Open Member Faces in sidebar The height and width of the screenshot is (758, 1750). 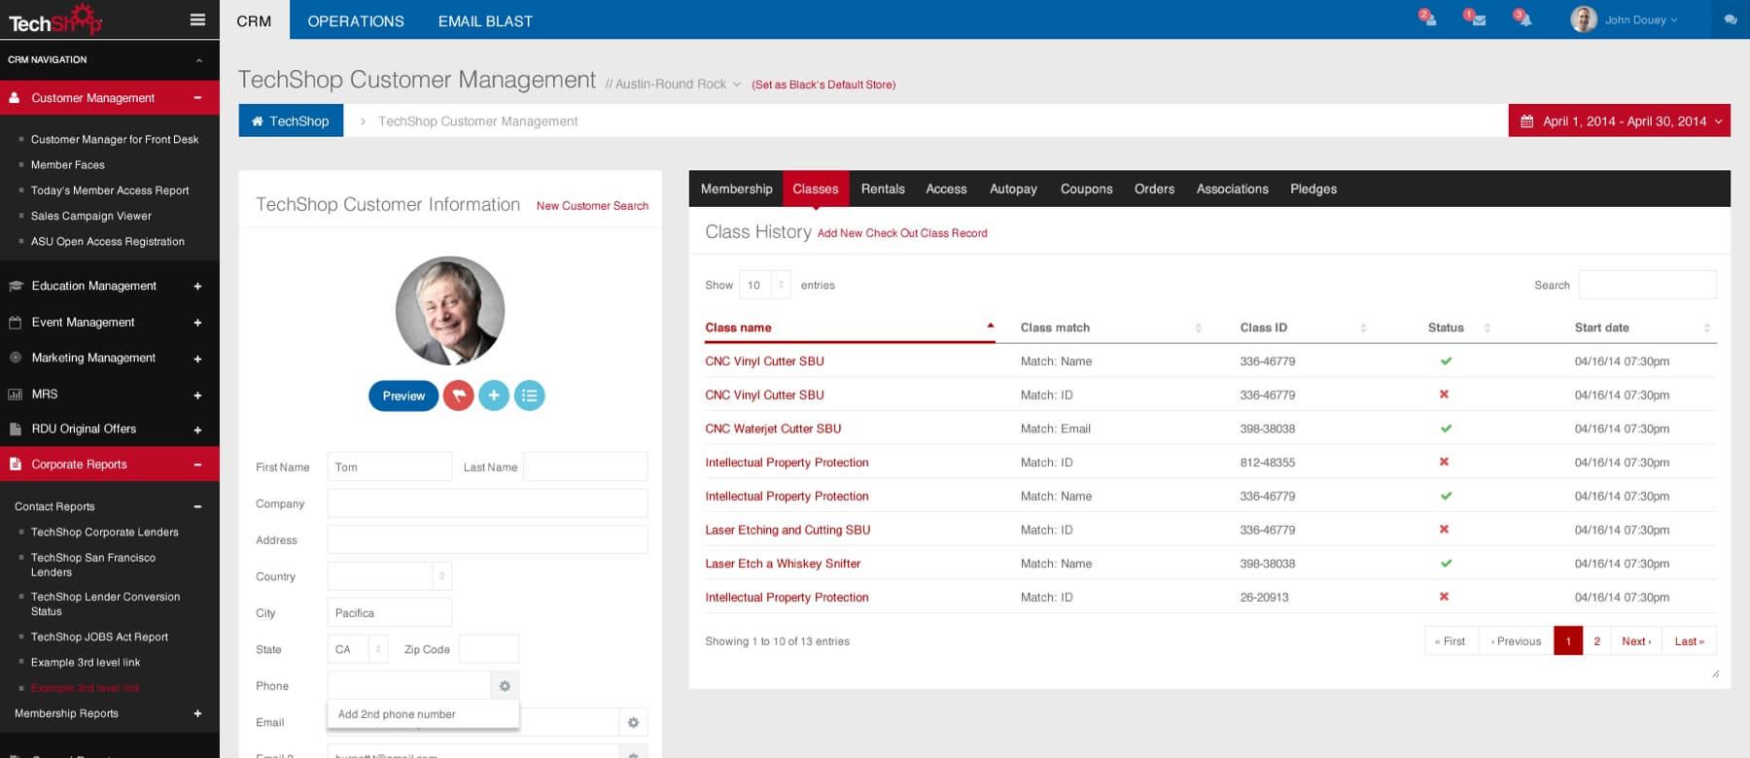(x=68, y=165)
